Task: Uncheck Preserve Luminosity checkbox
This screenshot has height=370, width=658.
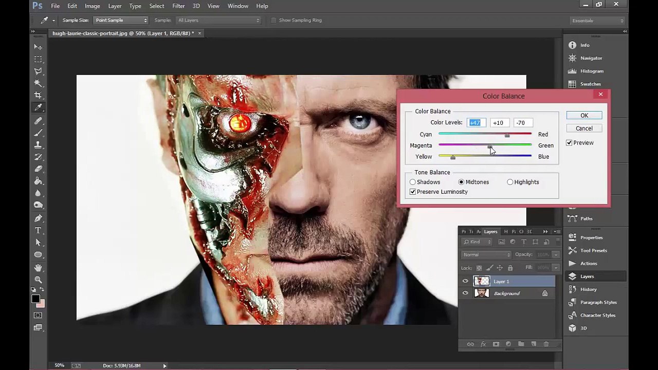Action: 413,192
